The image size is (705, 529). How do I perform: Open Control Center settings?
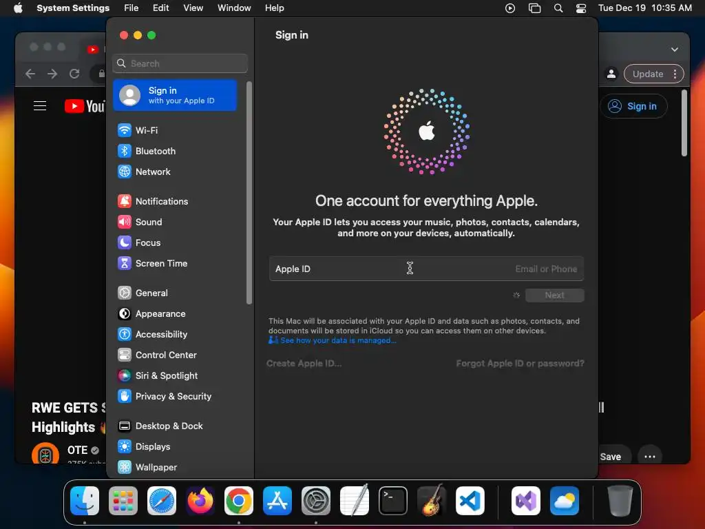click(x=176, y=355)
